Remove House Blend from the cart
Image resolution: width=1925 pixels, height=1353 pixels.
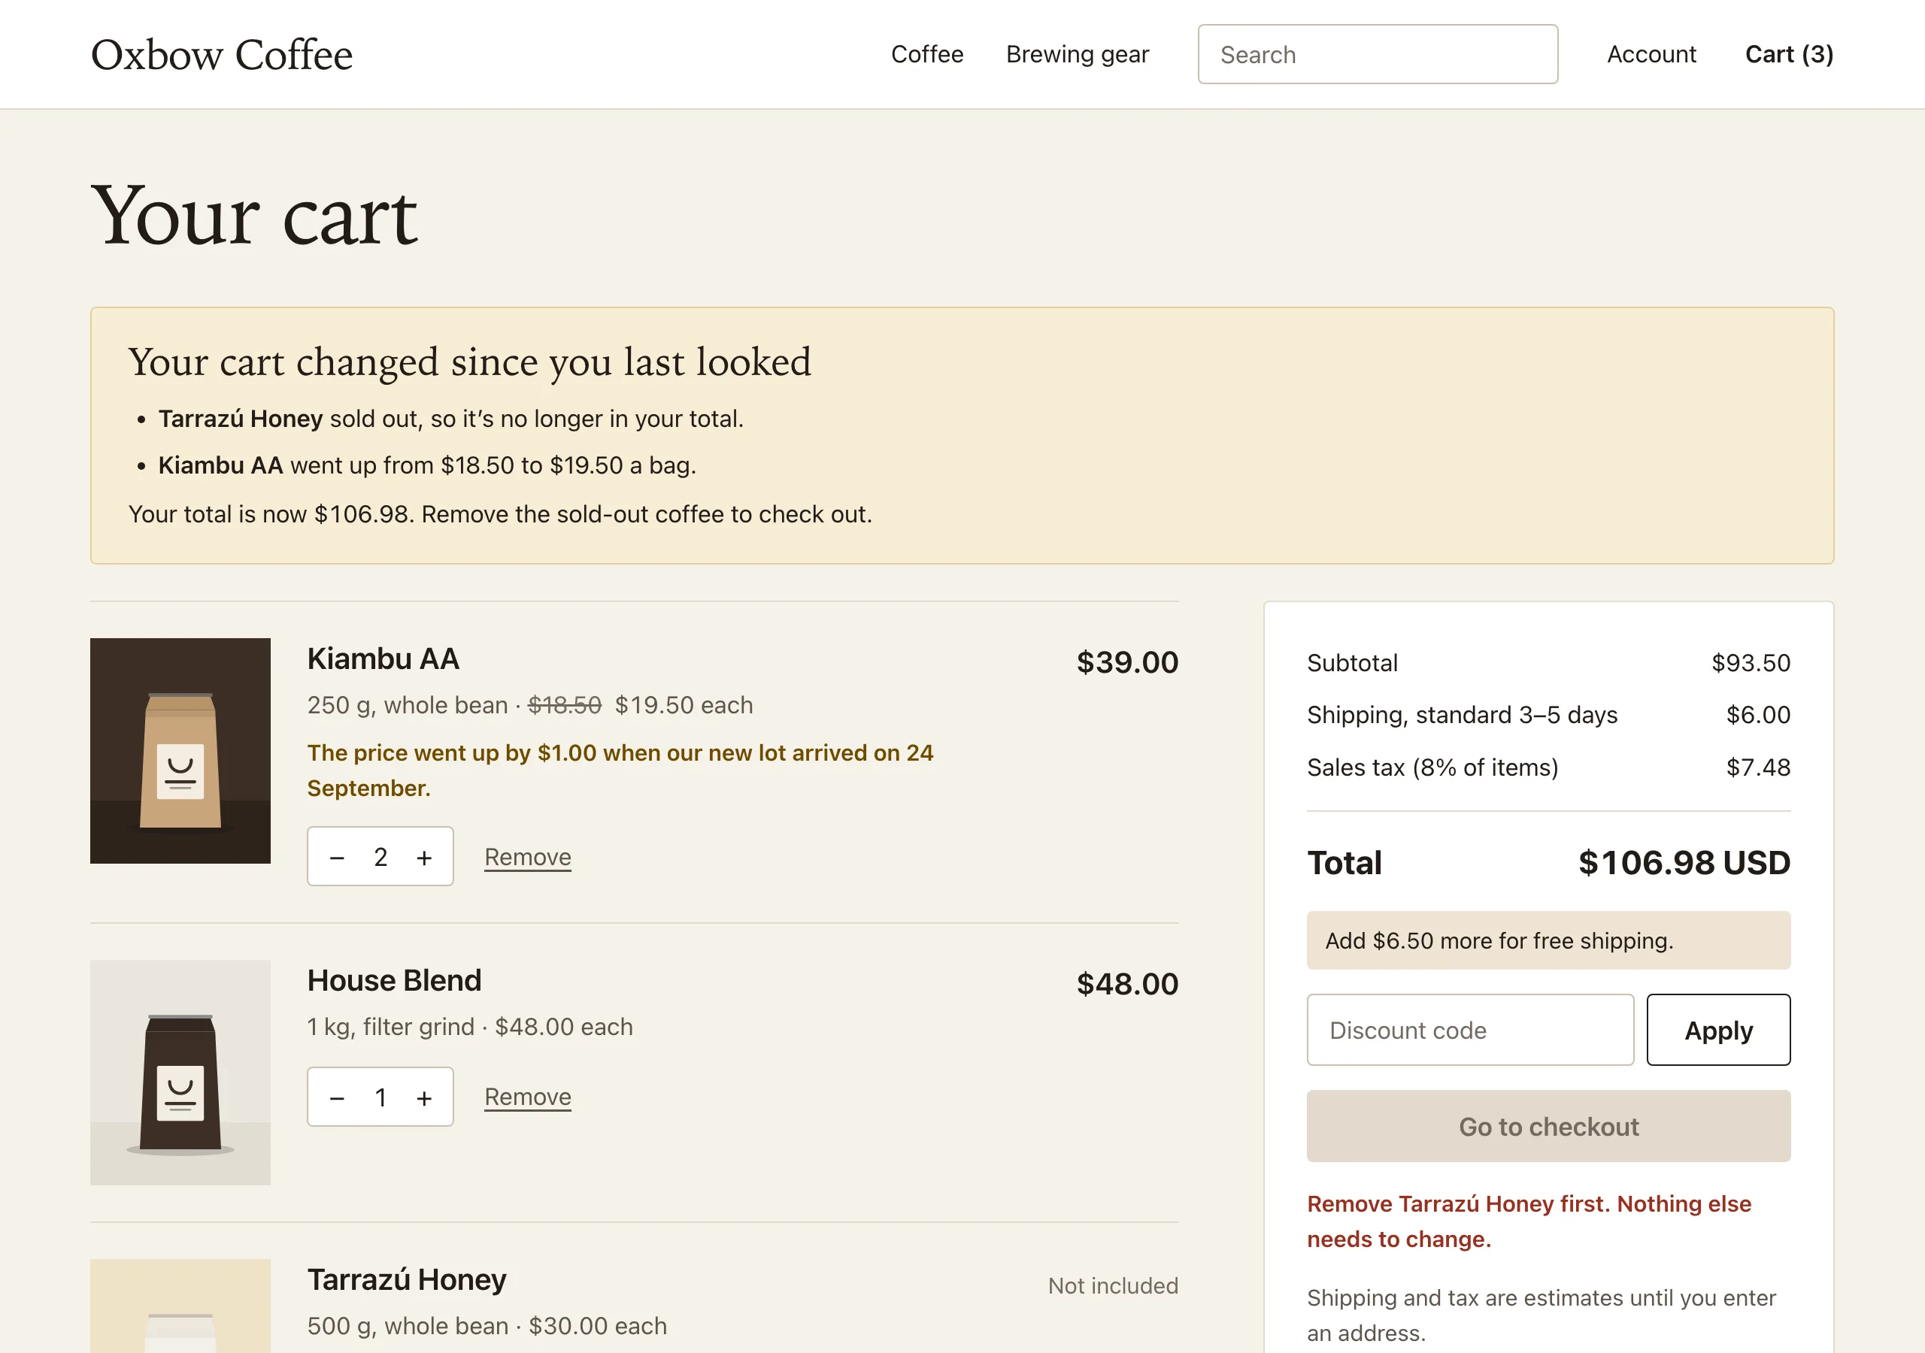tap(527, 1097)
